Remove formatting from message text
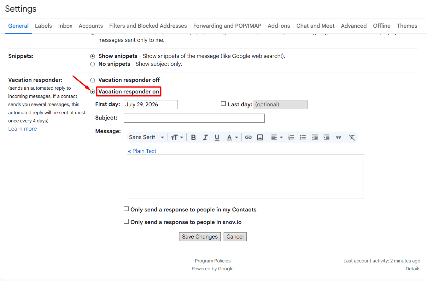Screen dimensions: 427x281 352,137
